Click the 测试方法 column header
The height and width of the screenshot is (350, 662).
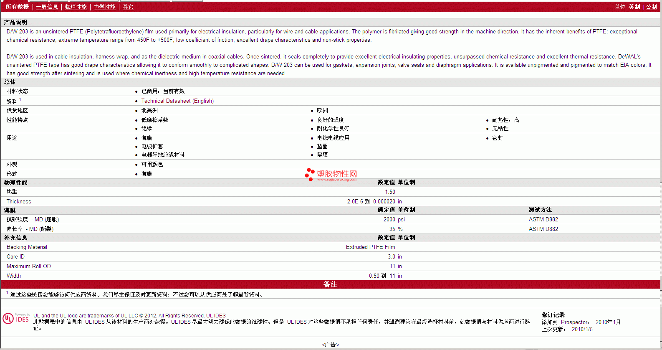(x=540, y=210)
